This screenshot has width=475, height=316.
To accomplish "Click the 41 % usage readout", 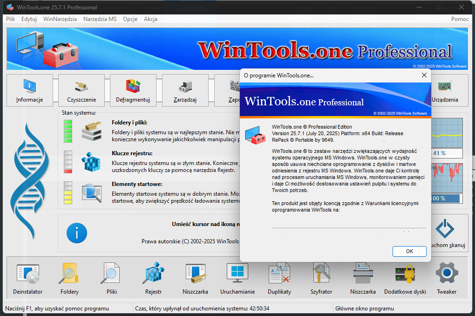I will coord(447,153).
